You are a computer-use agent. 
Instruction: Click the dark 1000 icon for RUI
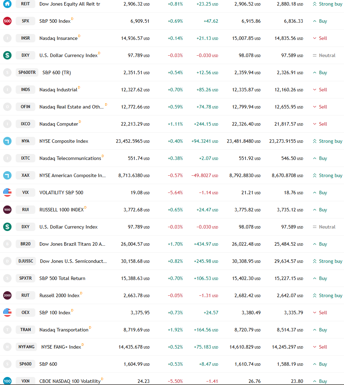click(x=7, y=210)
